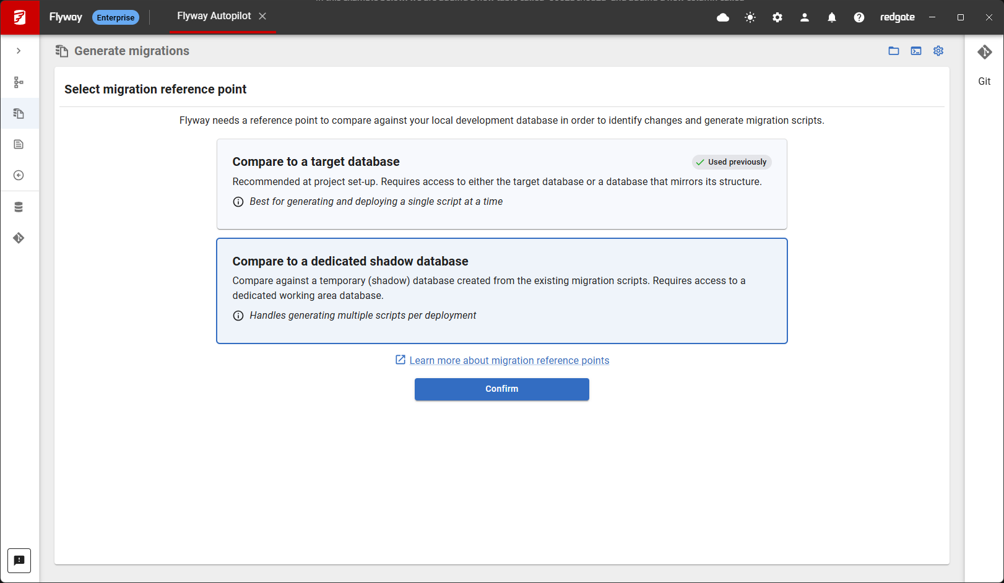
Task: Click the cloud icon in title bar
Action: tap(723, 17)
